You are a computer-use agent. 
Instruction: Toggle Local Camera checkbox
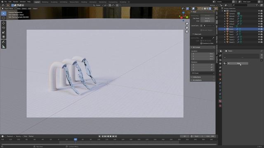click(201, 25)
